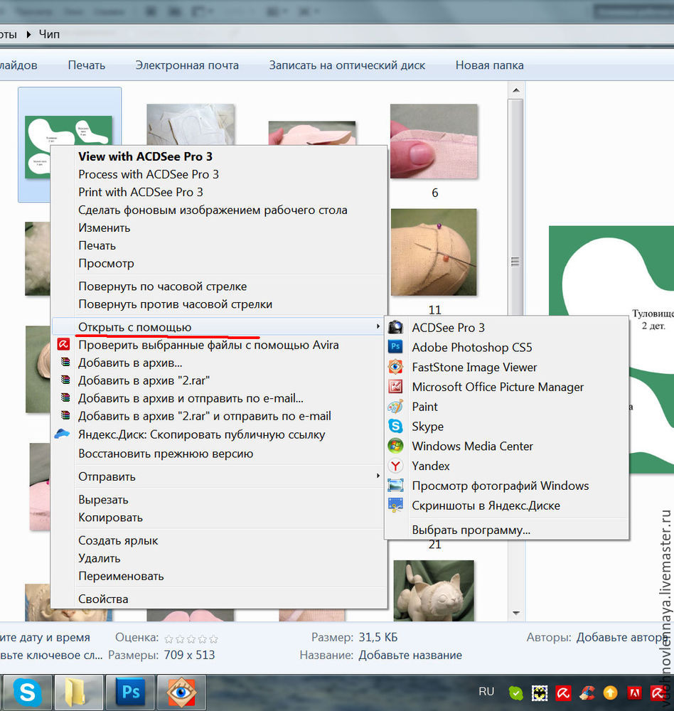
Task: Copy Яндекс.Диск public link
Action: pos(218,434)
